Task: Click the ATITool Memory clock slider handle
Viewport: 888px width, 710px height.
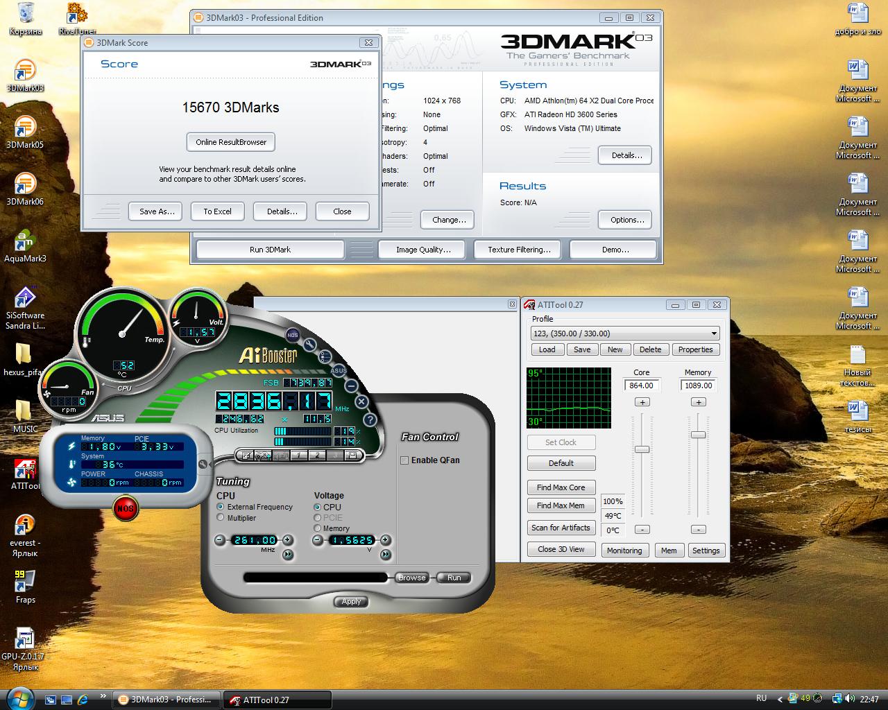Action: (699, 435)
